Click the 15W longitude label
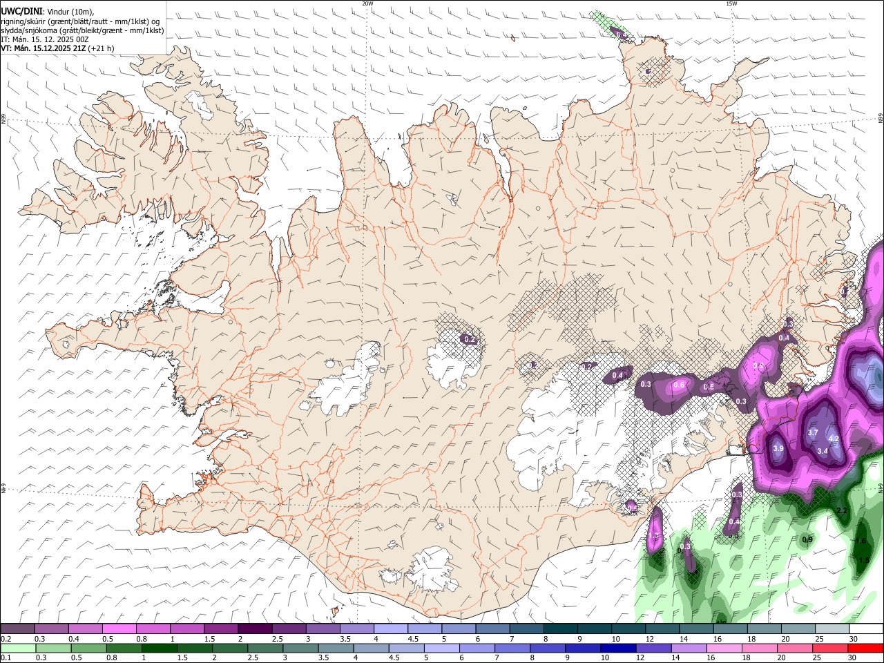Screen dimensions: 884x663 [731, 3]
